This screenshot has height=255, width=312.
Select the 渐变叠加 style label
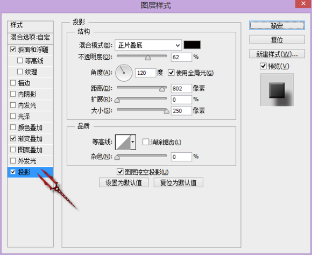(x=30, y=139)
